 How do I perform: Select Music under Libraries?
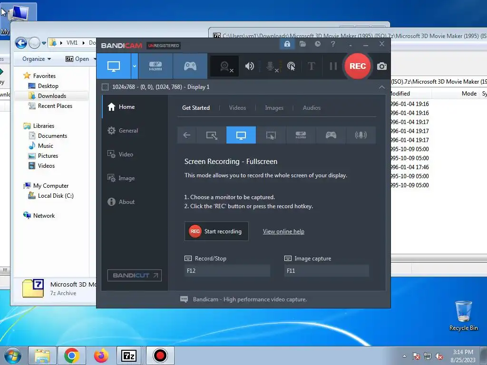click(45, 146)
